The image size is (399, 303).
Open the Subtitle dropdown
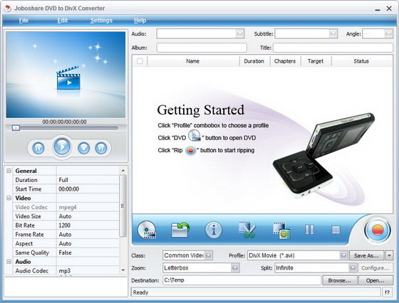[x=333, y=33]
